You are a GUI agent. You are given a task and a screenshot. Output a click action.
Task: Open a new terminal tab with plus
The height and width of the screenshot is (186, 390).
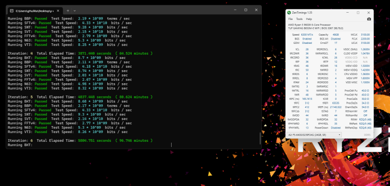68,11
